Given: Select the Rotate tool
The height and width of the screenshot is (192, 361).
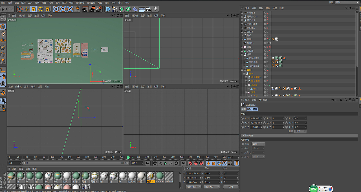Looking at the screenshot, I should click(x=40, y=9).
